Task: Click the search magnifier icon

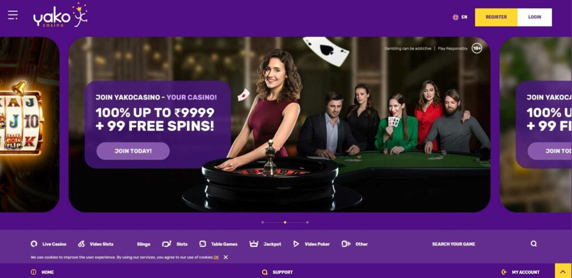Action: [x=533, y=244]
